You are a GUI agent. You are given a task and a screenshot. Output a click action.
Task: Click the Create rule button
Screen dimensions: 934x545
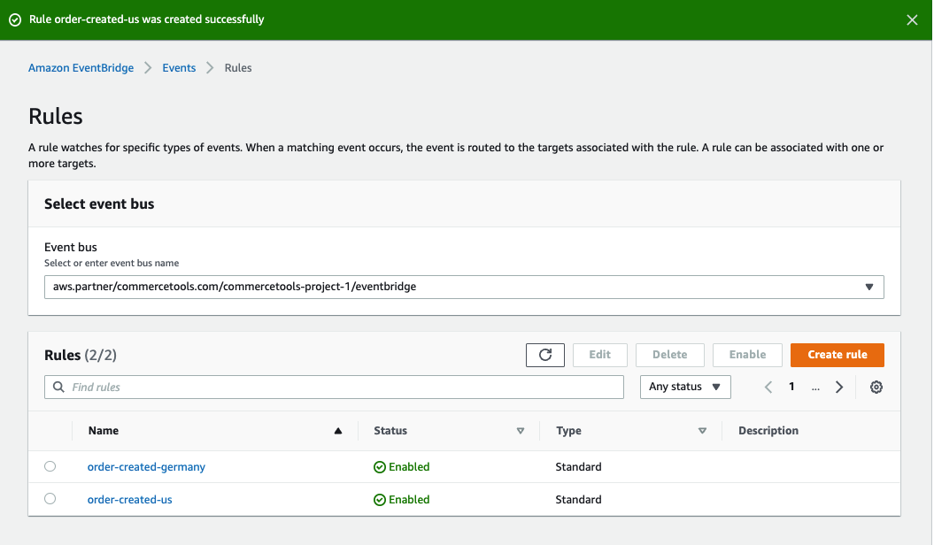tap(837, 355)
